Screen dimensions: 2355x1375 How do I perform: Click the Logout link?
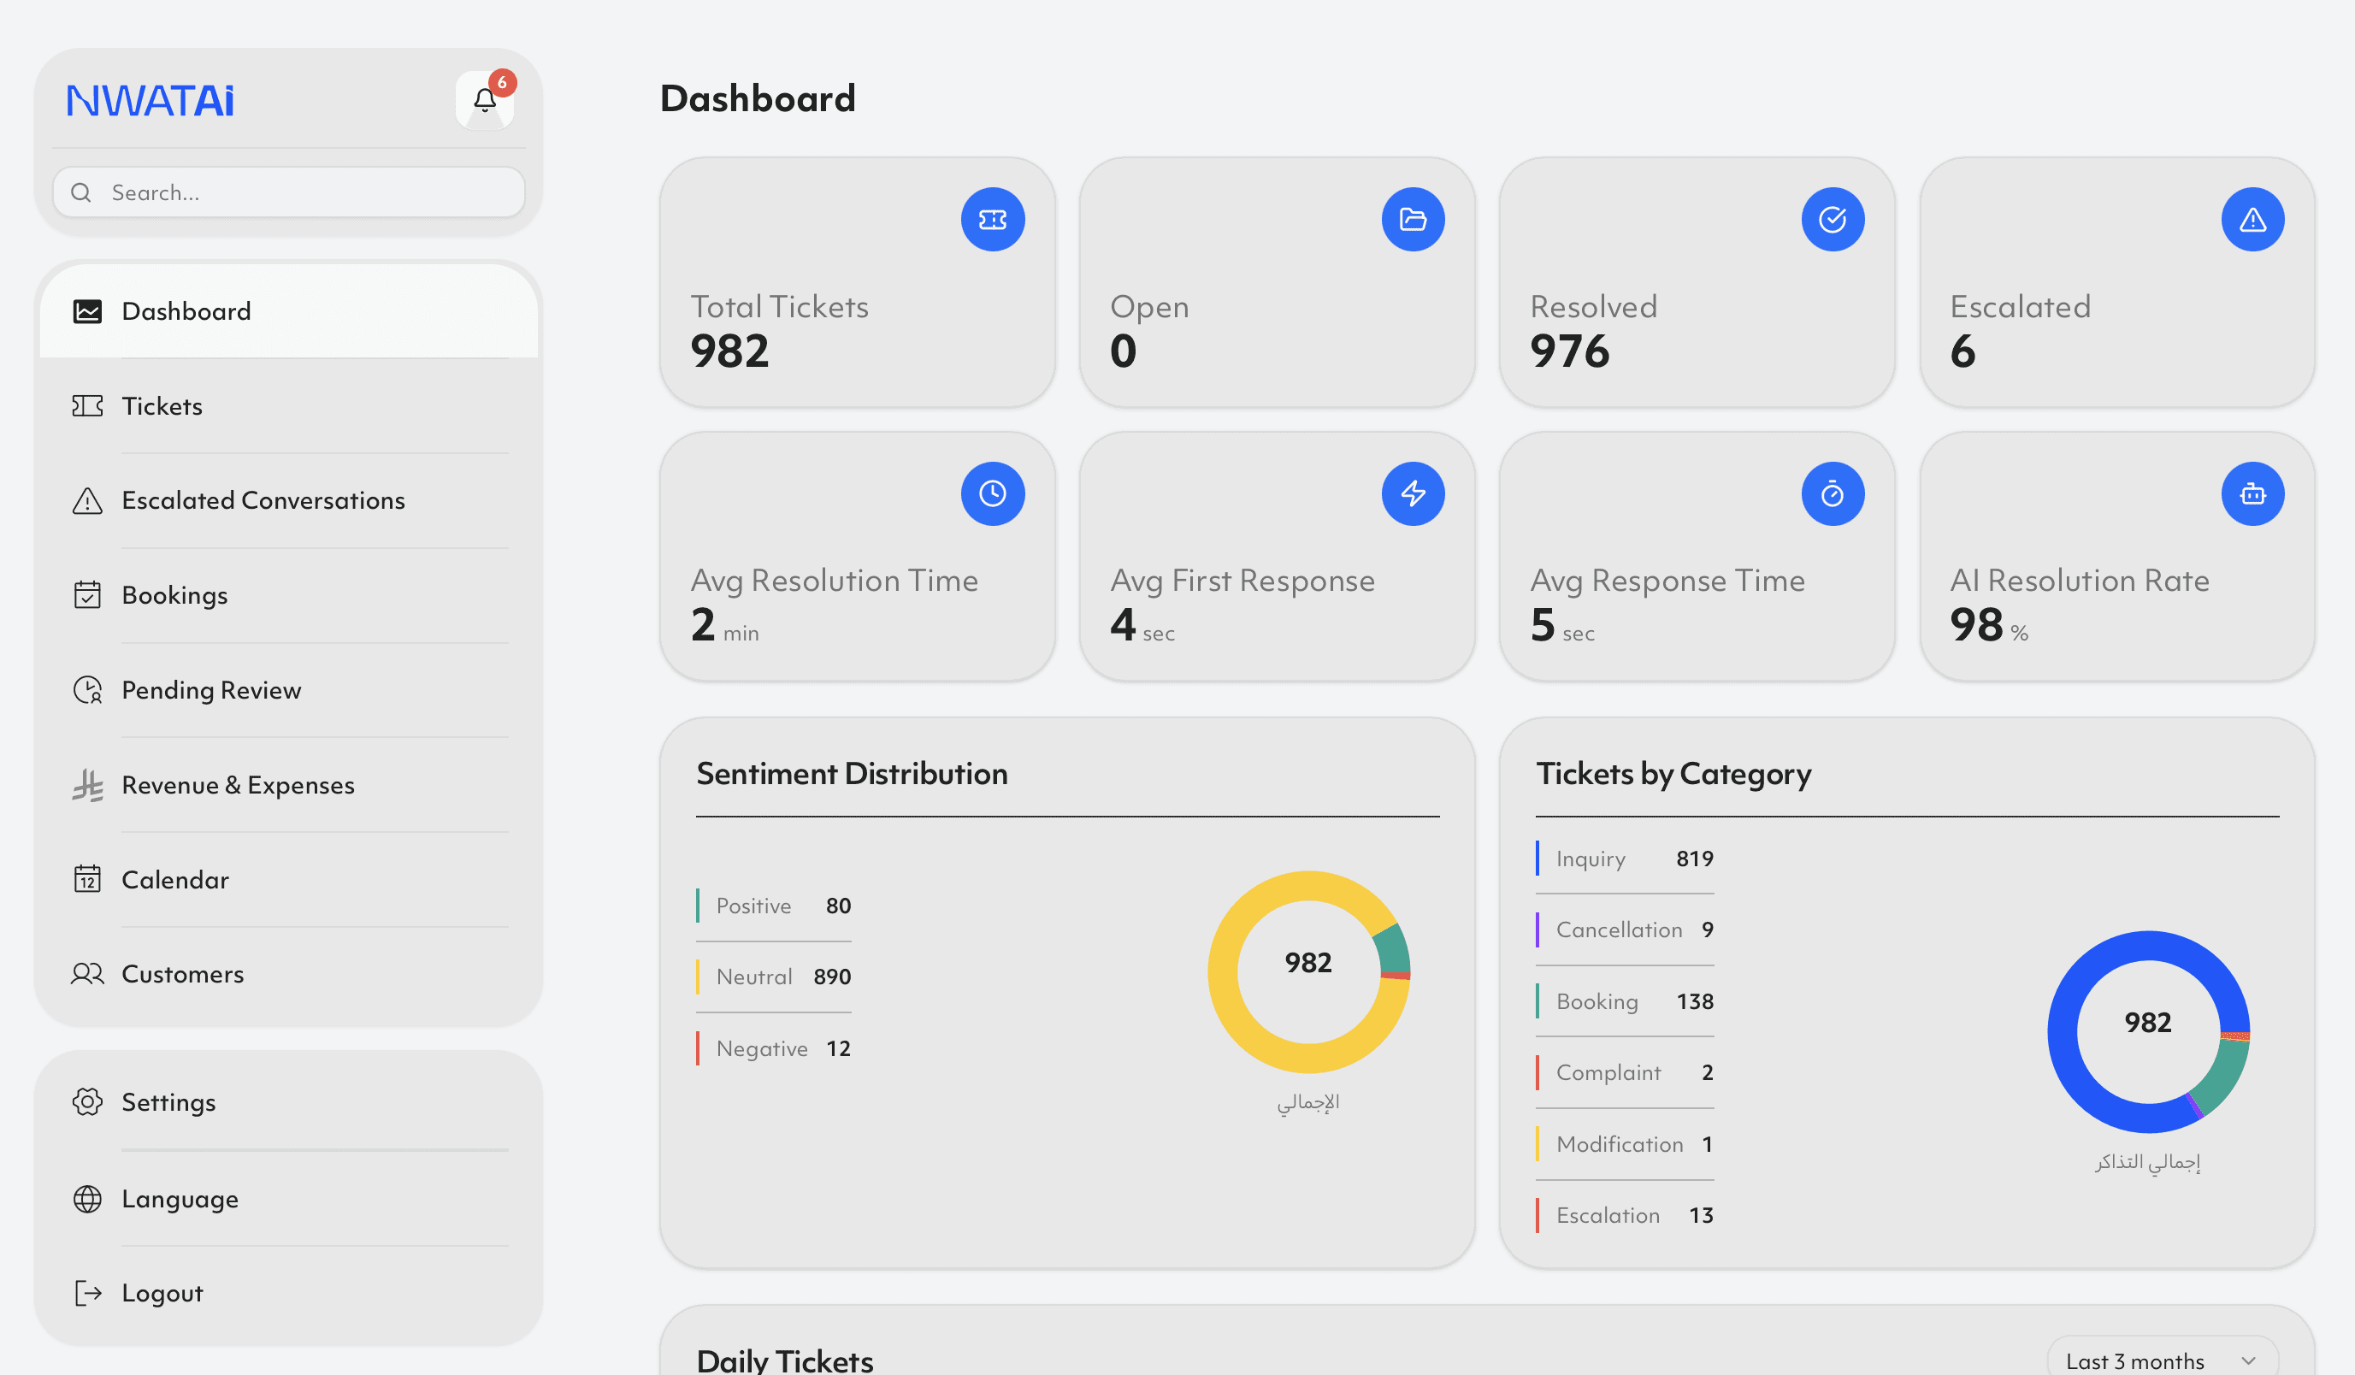pyautogui.click(x=162, y=1293)
